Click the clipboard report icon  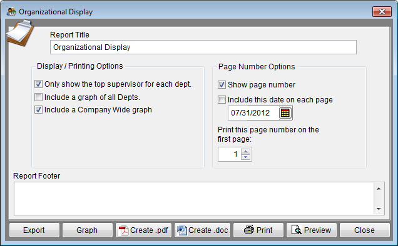20,33
